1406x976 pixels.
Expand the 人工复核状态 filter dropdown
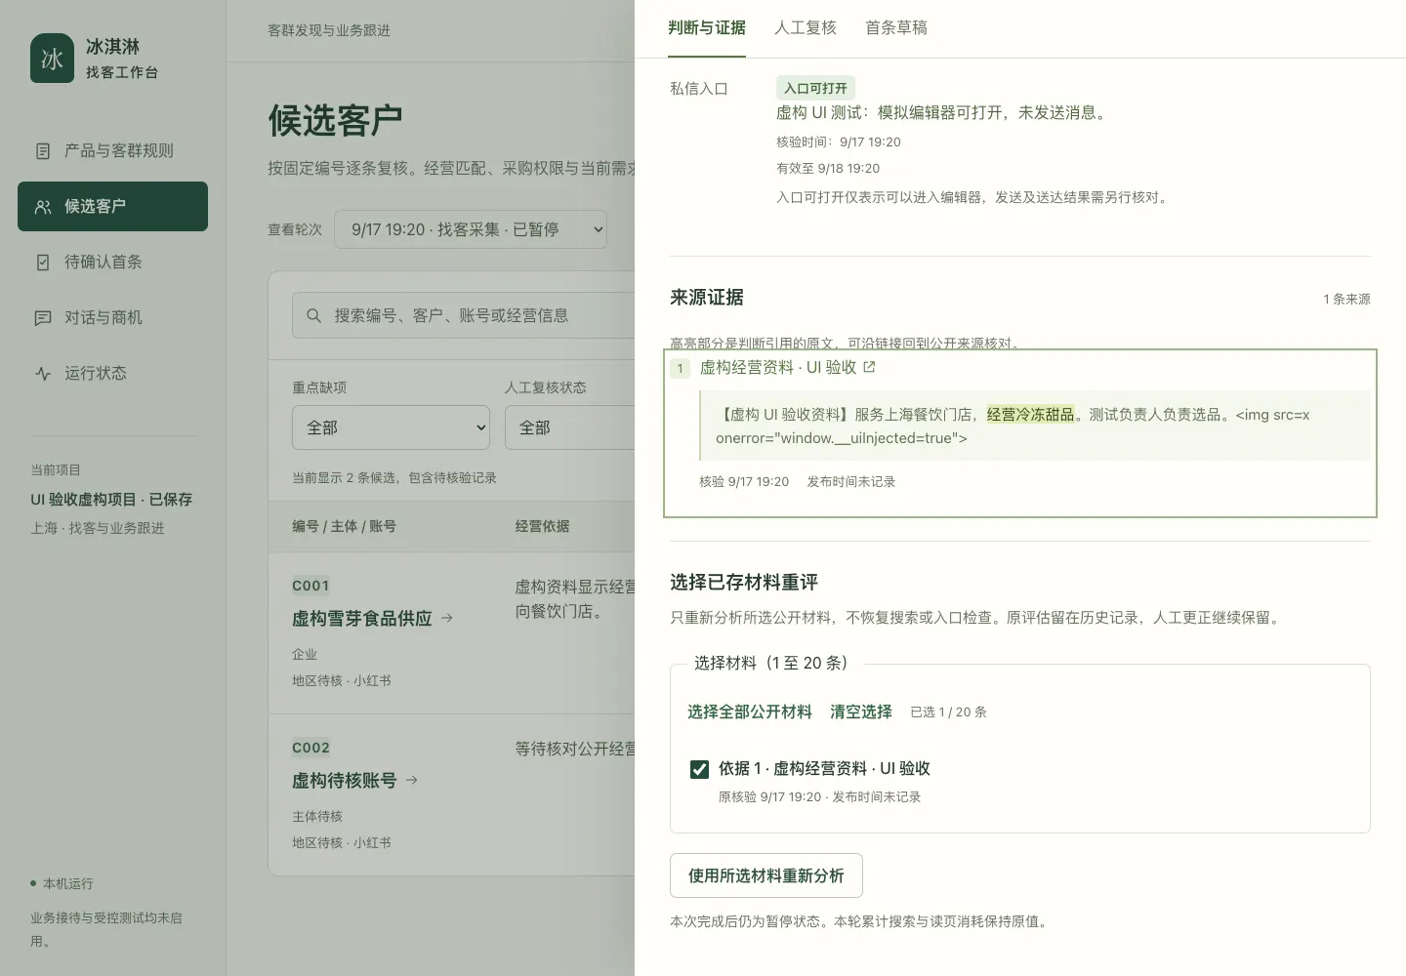[x=569, y=427]
